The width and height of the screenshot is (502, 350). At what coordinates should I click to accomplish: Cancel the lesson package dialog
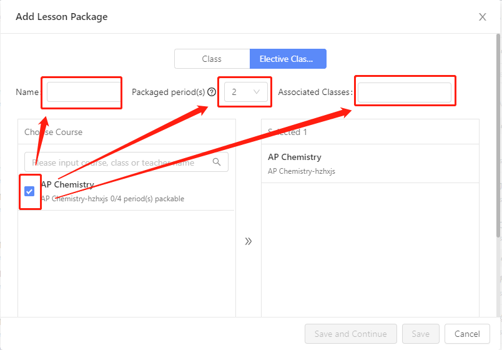pyautogui.click(x=467, y=334)
